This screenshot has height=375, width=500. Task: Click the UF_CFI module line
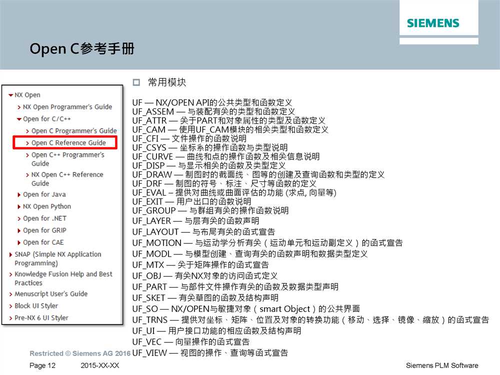pos(189,138)
